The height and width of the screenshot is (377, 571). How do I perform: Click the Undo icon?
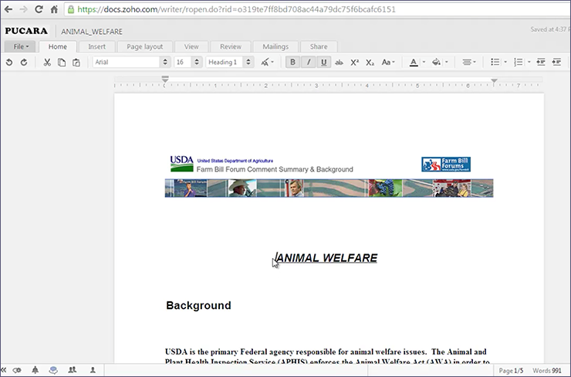click(x=9, y=62)
